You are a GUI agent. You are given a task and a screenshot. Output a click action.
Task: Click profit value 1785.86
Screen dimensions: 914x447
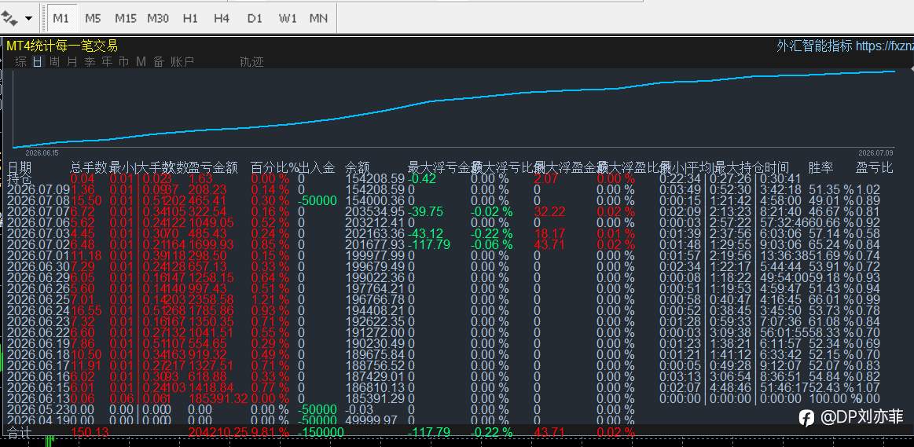tap(212, 310)
